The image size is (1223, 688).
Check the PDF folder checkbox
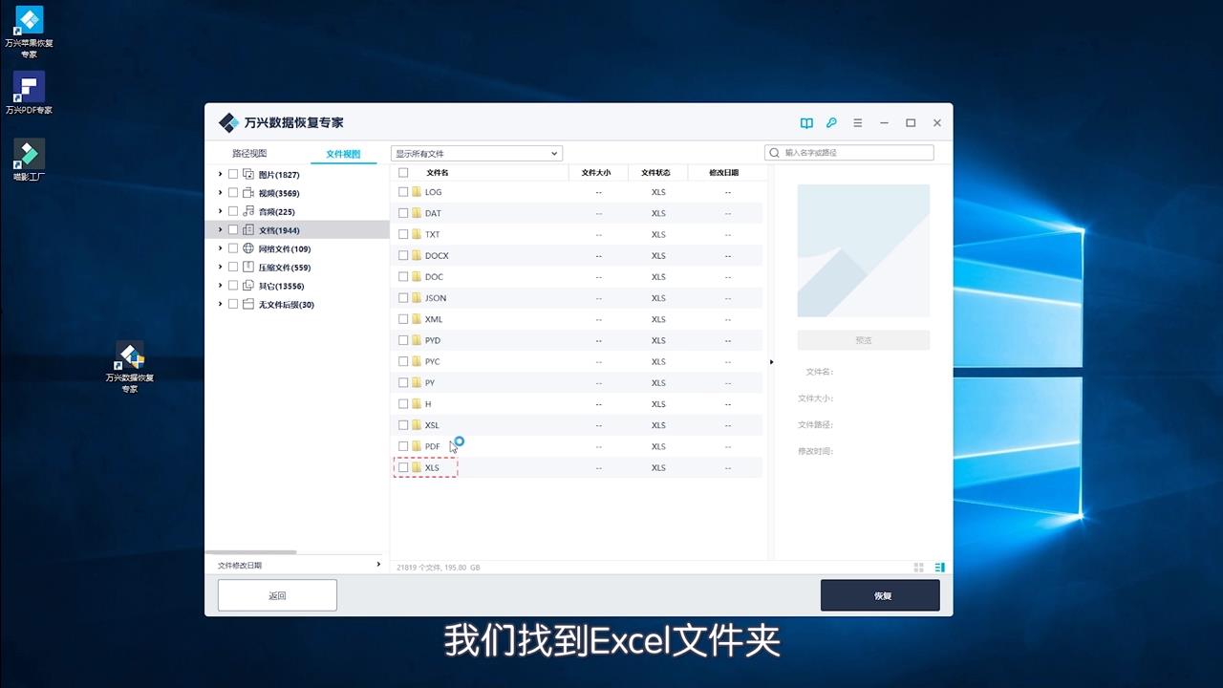pyautogui.click(x=403, y=446)
